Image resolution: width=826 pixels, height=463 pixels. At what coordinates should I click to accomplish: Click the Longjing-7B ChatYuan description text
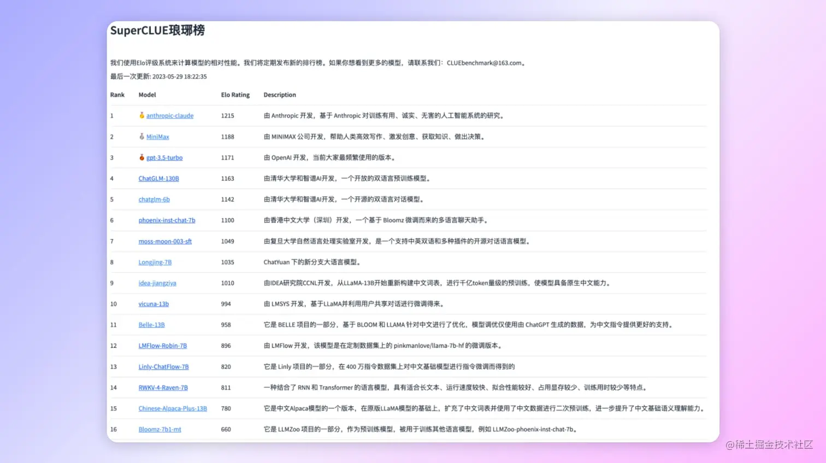pyautogui.click(x=313, y=262)
